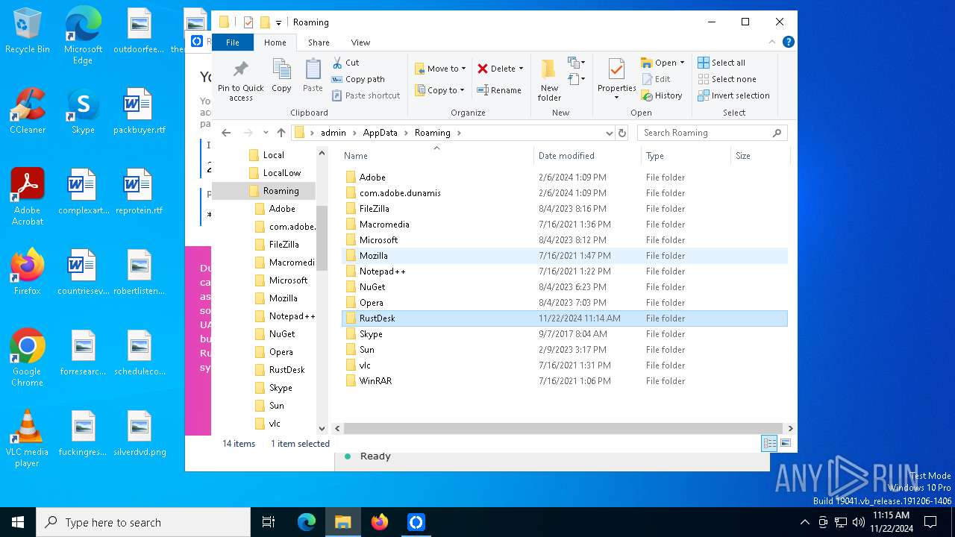Open the Move to dropdown
Screen dimensions: 955x537
(x=440, y=69)
